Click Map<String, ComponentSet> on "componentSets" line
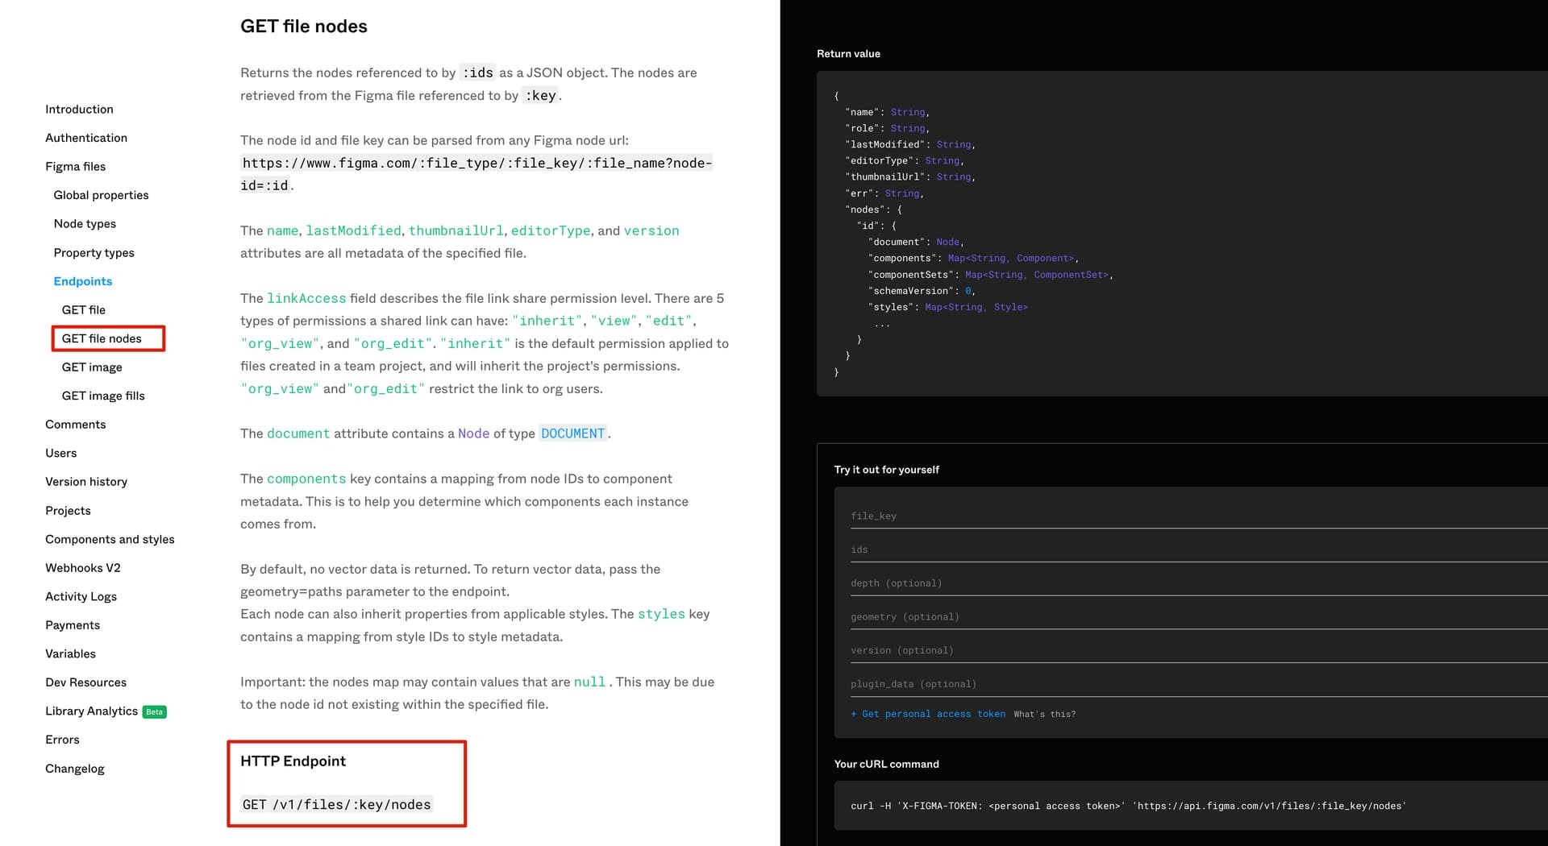 click(x=1037, y=275)
